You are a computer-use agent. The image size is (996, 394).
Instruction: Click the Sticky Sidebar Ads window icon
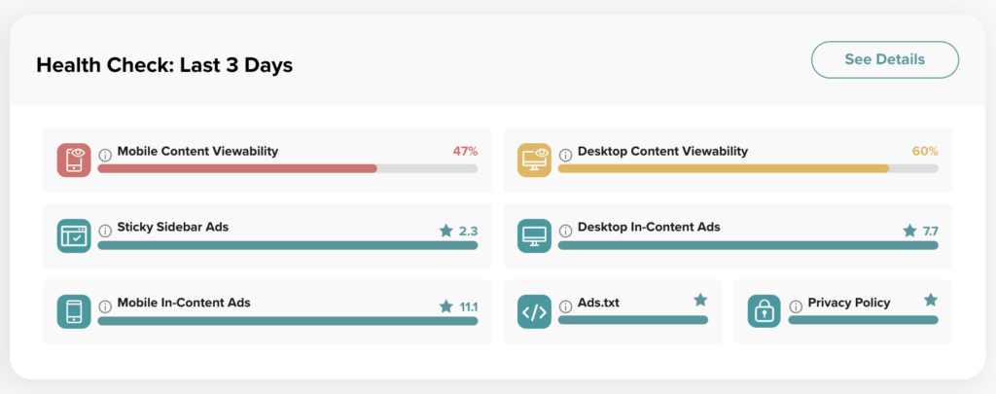(74, 235)
